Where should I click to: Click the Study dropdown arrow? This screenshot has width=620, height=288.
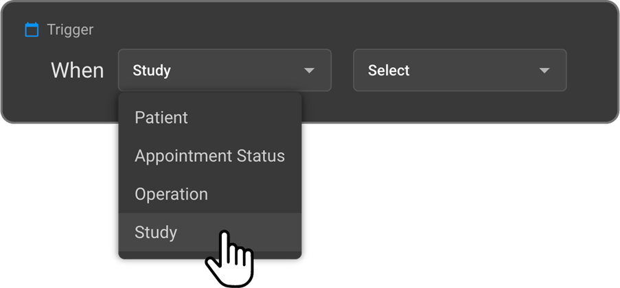coord(309,71)
